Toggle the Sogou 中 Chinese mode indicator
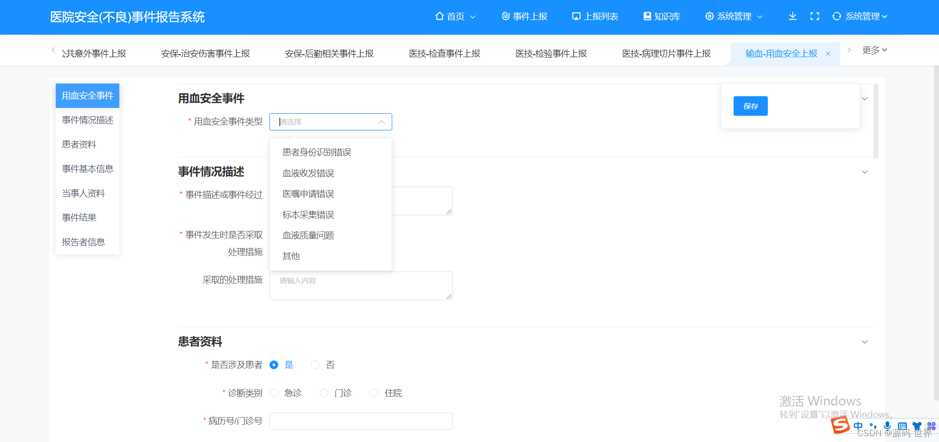 click(x=858, y=426)
